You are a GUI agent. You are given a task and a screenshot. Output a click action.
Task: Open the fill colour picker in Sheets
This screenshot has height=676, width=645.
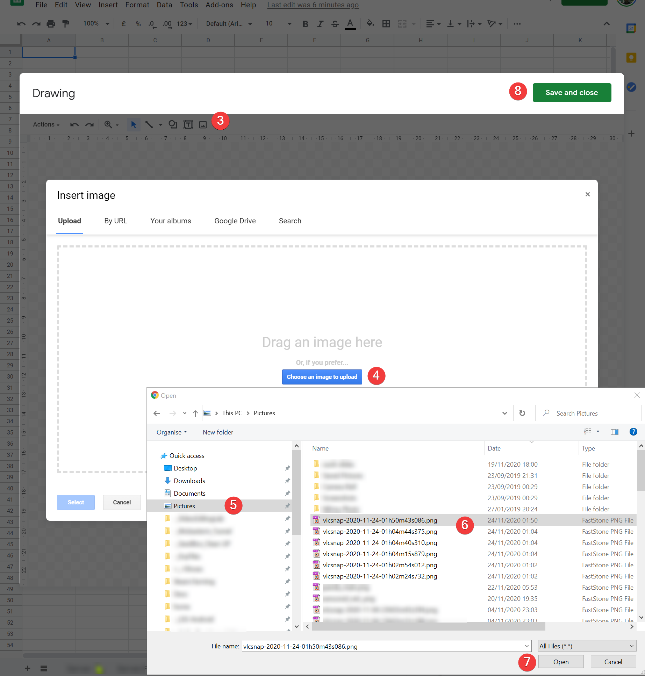tap(370, 24)
